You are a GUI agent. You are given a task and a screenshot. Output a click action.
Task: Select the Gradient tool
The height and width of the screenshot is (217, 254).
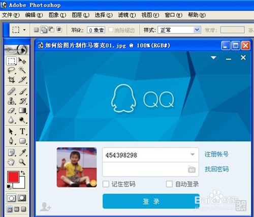[x=22, y=110]
